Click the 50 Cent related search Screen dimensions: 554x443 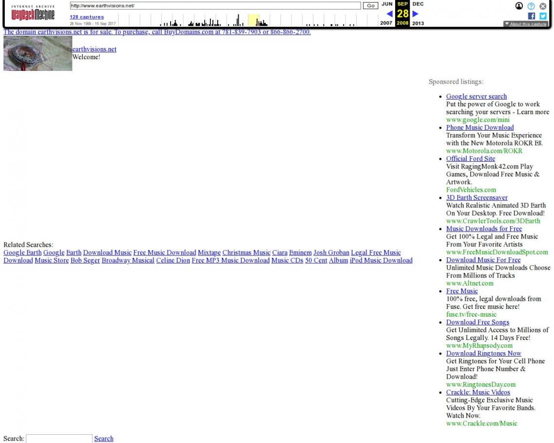click(316, 260)
